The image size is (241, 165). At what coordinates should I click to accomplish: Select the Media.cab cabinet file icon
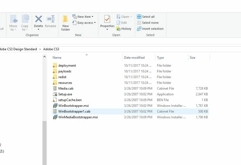coord(55,88)
